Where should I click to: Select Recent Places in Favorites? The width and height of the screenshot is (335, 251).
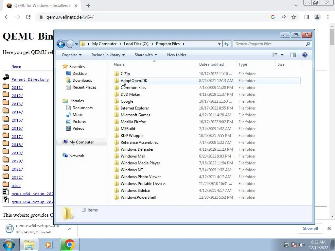point(84,87)
